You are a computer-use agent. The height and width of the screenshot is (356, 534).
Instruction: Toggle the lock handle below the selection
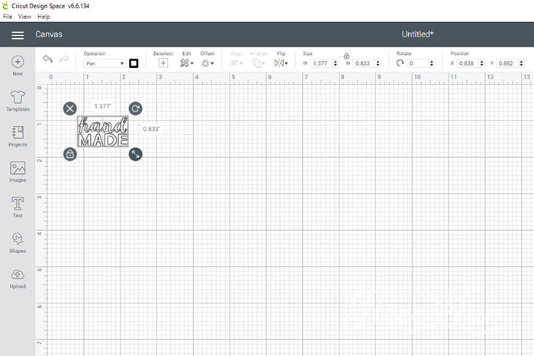pyautogui.click(x=70, y=154)
